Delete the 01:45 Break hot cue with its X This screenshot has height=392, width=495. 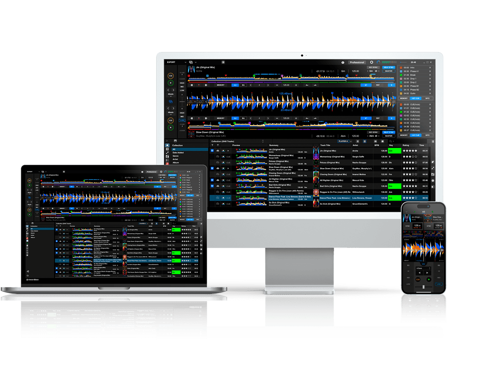(x=430, y=75)
